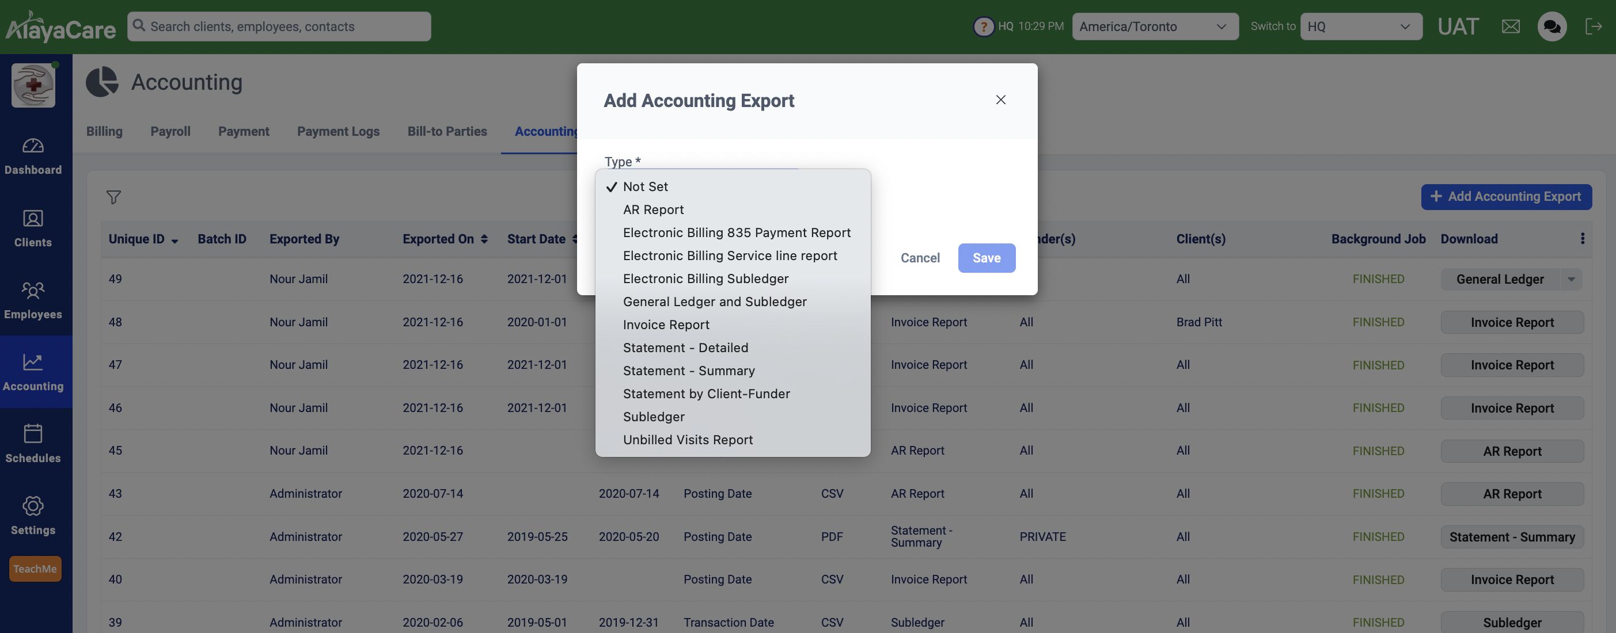This screenshot has width=1616, height=633.
Task: Expand General Ledger download arrow
Action: coord(1571,280)
